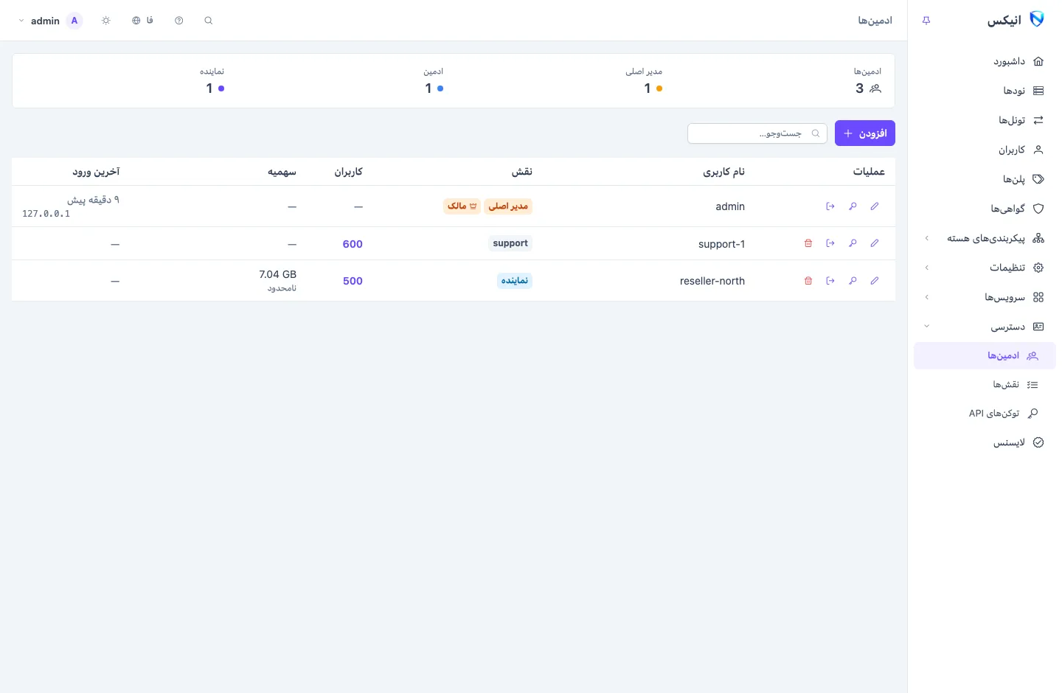1062x693 pixels.
Task: Edit the admin user row
Action: [875, 206]
